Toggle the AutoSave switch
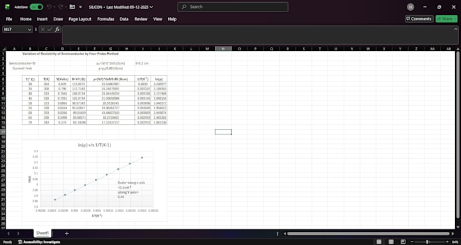Viewport: 461px width, 245px height. coord(36,7)
